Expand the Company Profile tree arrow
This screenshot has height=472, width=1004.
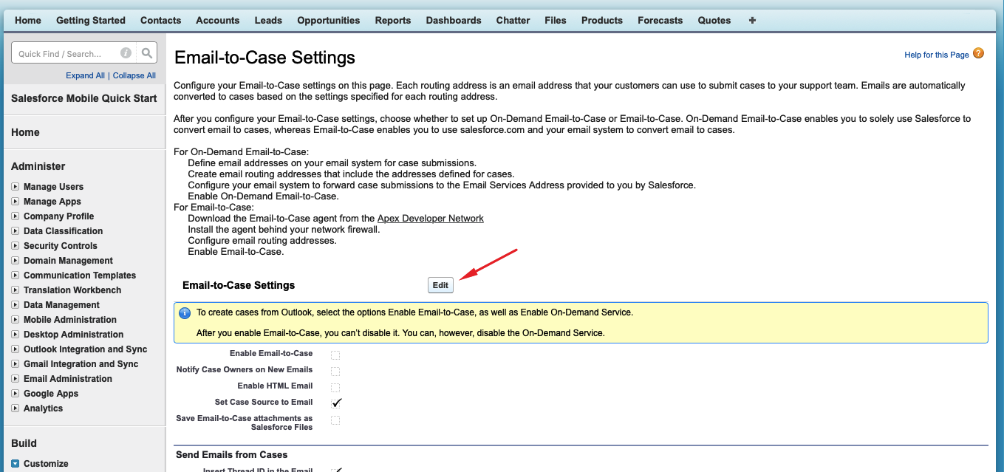(16, 216)
